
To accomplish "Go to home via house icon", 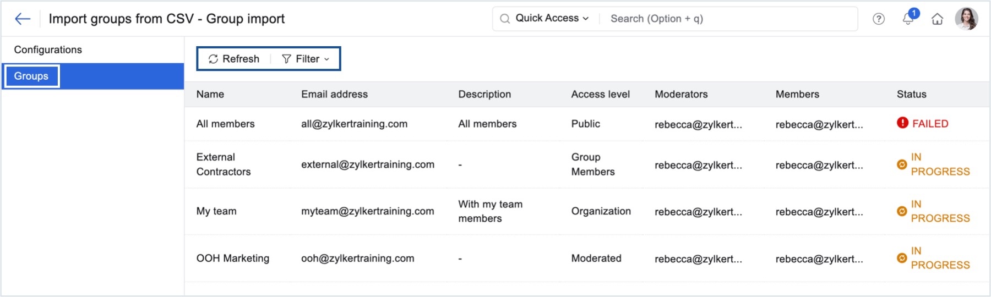I will [x=937, y=19].
